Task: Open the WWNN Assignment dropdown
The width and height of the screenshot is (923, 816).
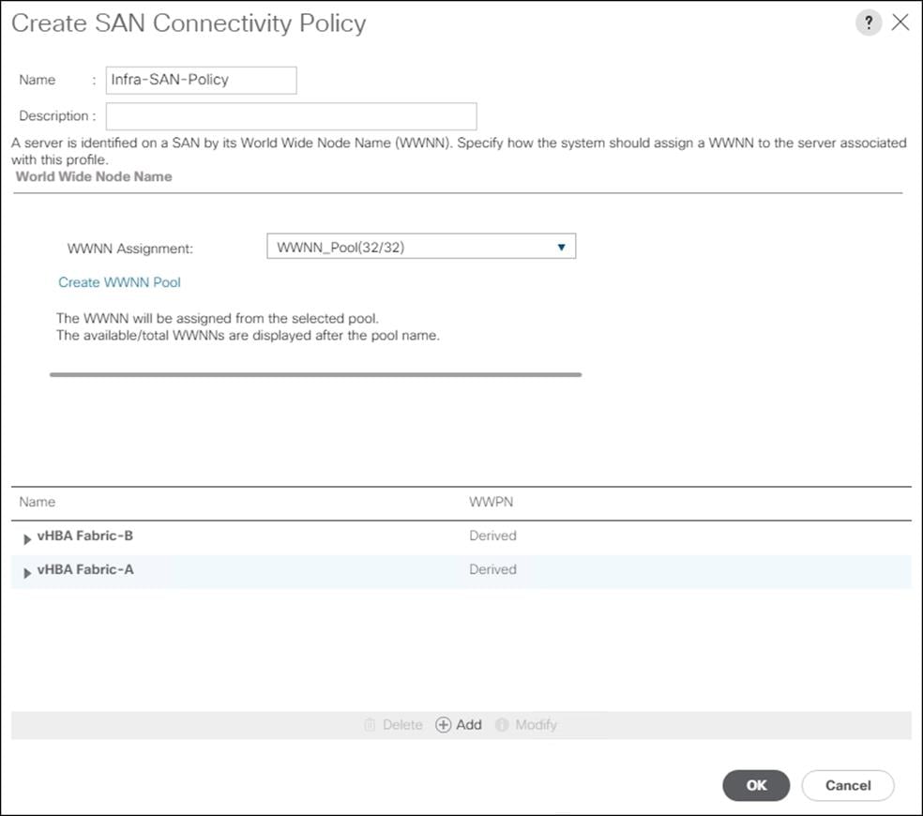Action: pos(421,247)
